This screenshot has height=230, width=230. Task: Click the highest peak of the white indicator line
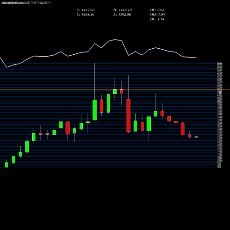[x=115, y=40]
